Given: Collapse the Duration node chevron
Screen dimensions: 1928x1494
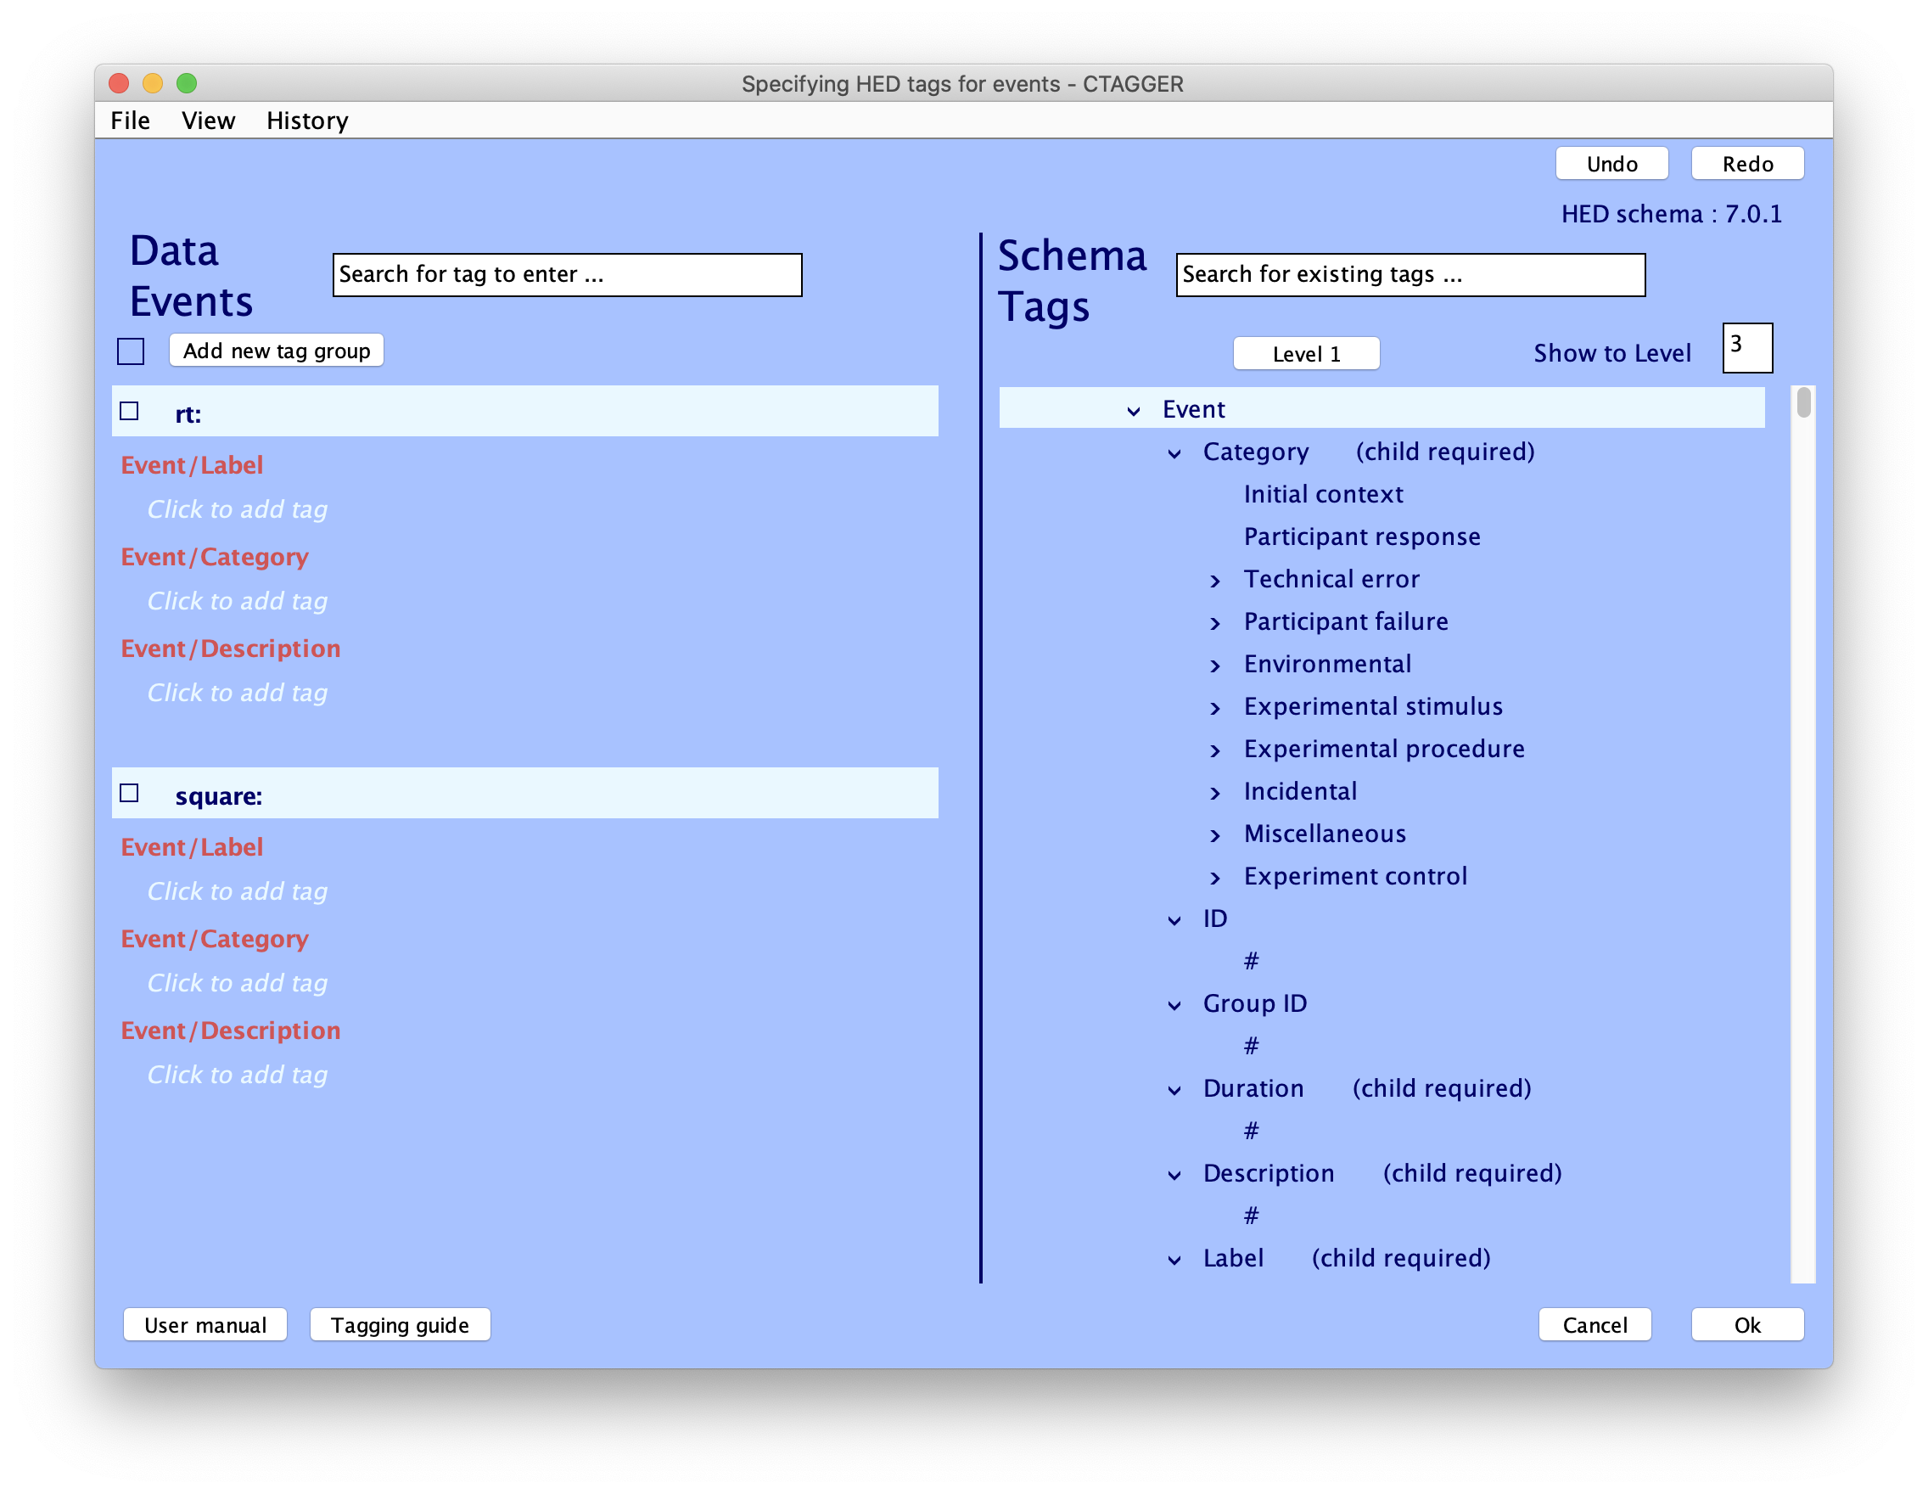Looking at the screenshot, I should tap(1174, 1091).
